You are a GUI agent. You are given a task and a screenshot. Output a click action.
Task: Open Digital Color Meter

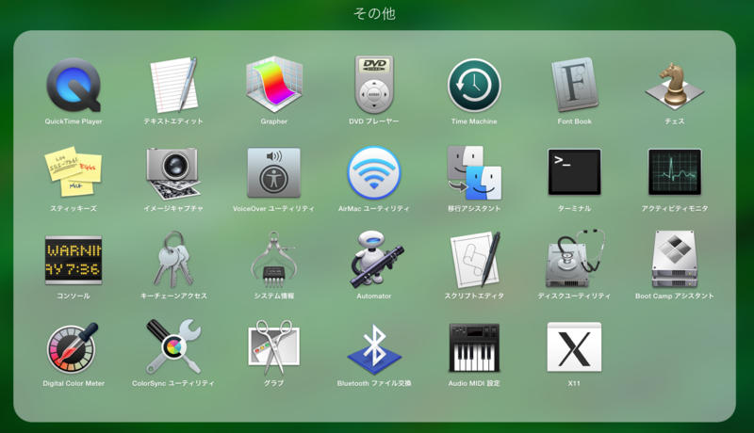tap(74, 347)
